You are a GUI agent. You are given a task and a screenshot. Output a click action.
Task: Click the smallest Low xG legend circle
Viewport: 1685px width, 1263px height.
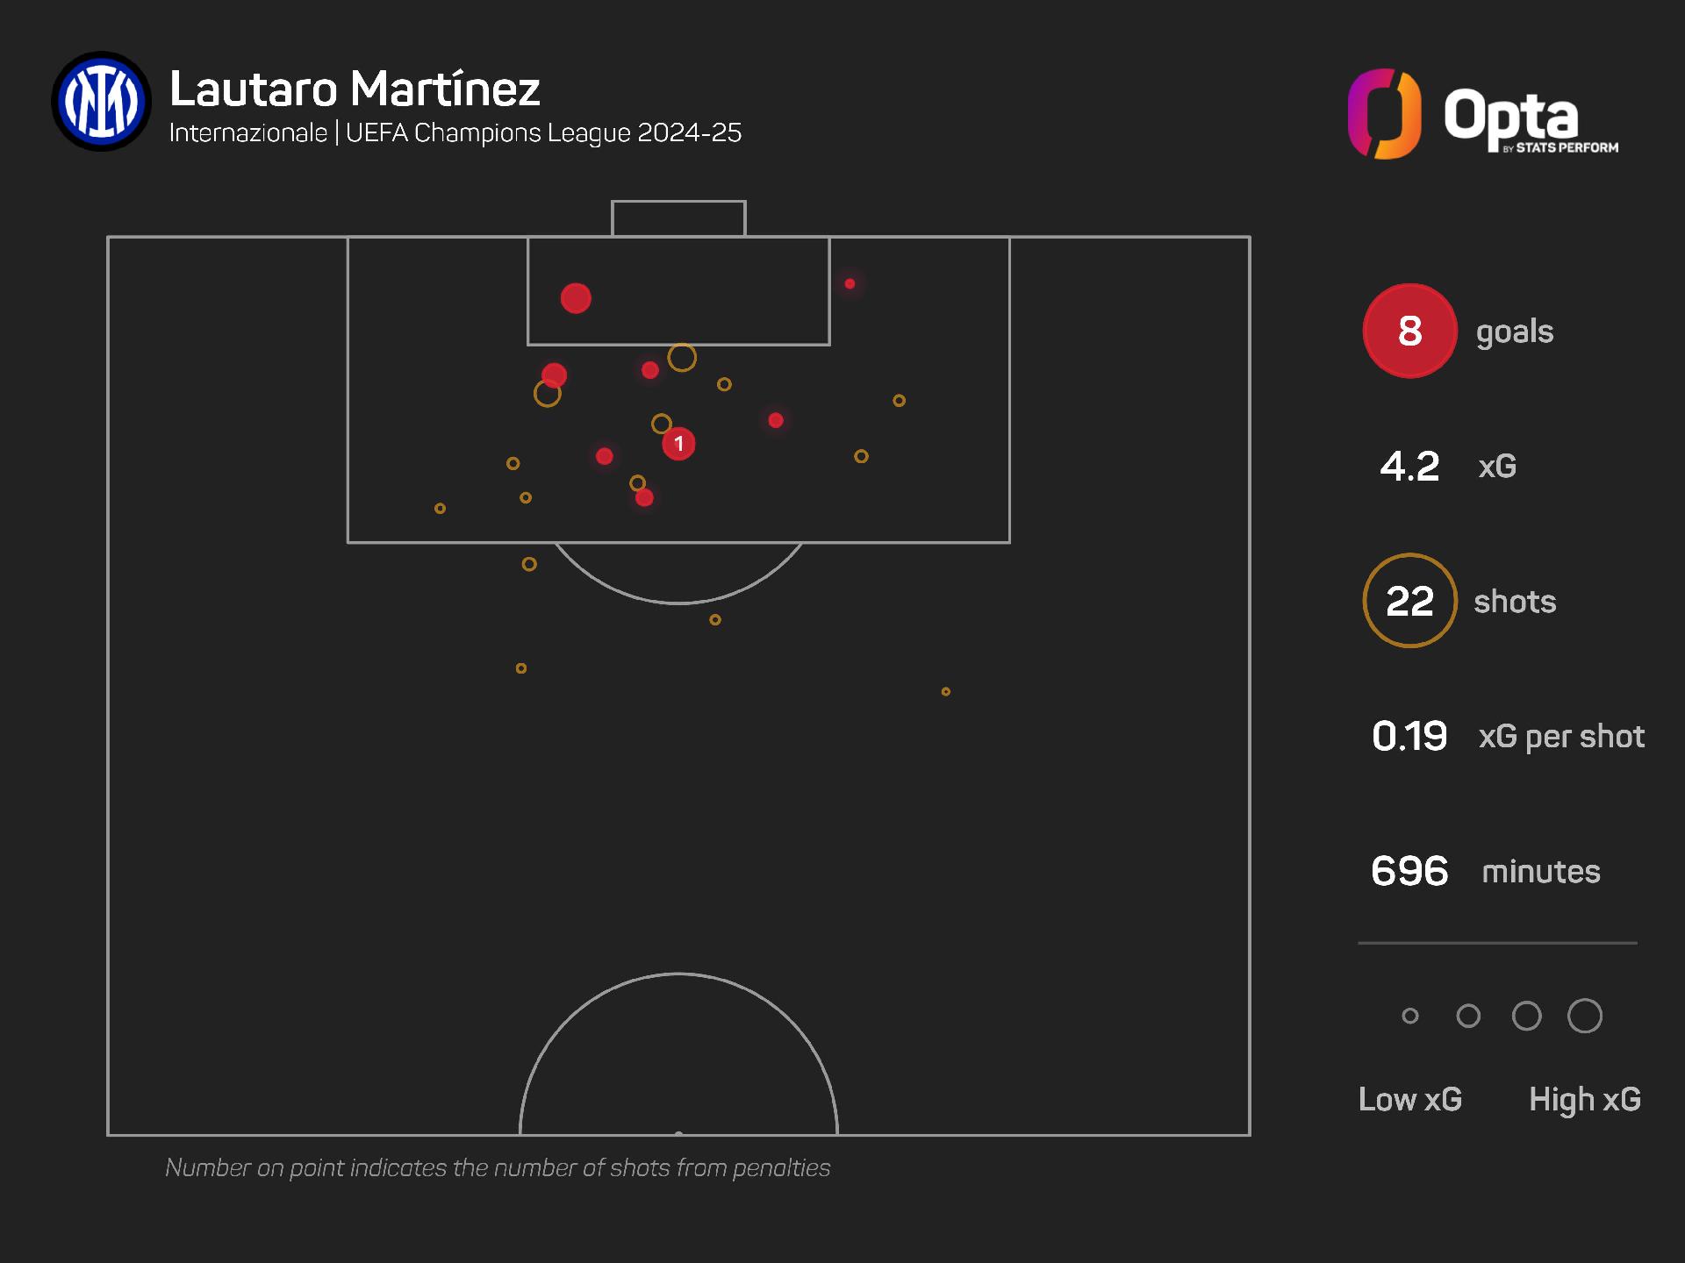pyautogui.click(x=1410, y=1016)
